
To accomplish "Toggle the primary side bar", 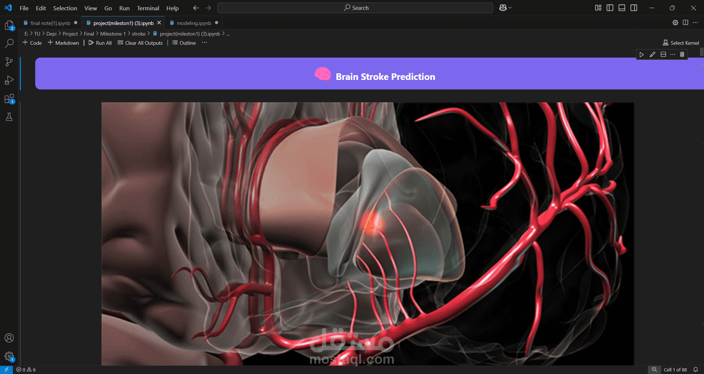I will click(610, 8).
